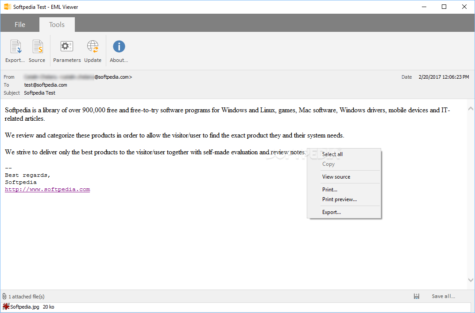Select the Softpedia.jpg attachment name
The width and height of the screenshot is (475, 313).
(x=25, y=307)
